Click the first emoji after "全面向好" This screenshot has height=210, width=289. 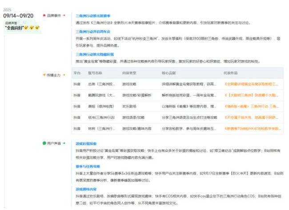26,28
